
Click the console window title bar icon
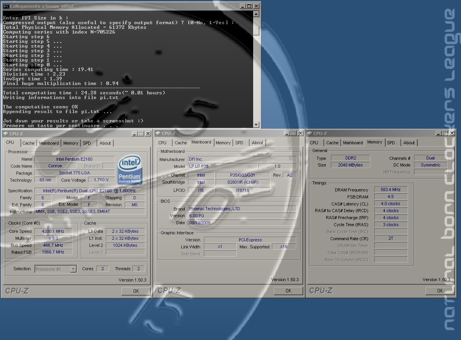coord(6,6)
